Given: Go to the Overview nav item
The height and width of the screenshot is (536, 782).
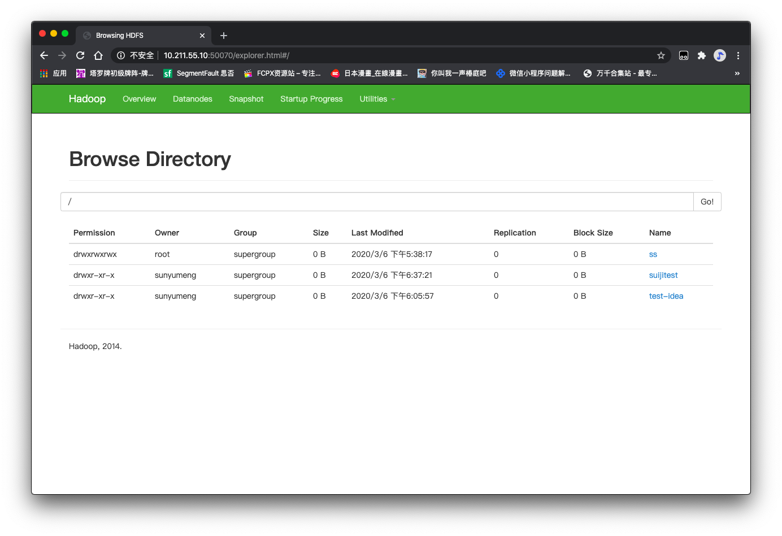Looking at the screenshot, I should click(x=139, y=99).
